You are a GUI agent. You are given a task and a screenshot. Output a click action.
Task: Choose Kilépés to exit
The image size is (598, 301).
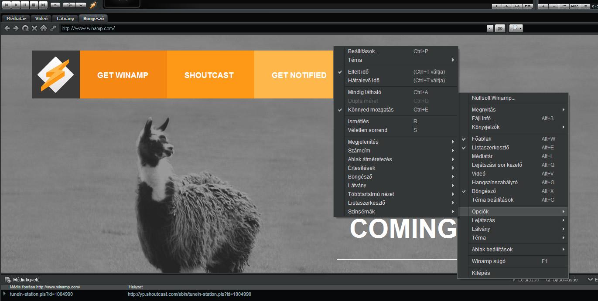(x=513, y=273)
